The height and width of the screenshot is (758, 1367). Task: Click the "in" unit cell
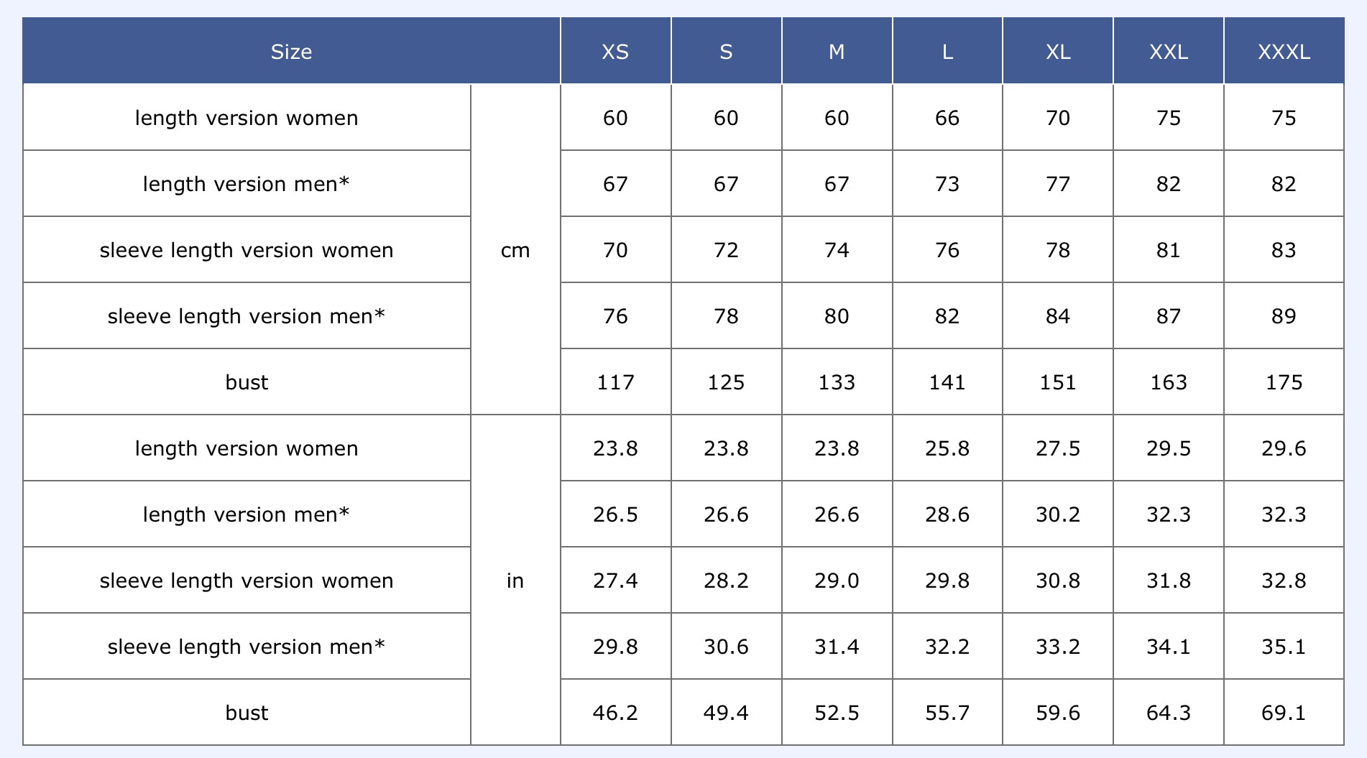pyautogui.click(x=515, y=581)
